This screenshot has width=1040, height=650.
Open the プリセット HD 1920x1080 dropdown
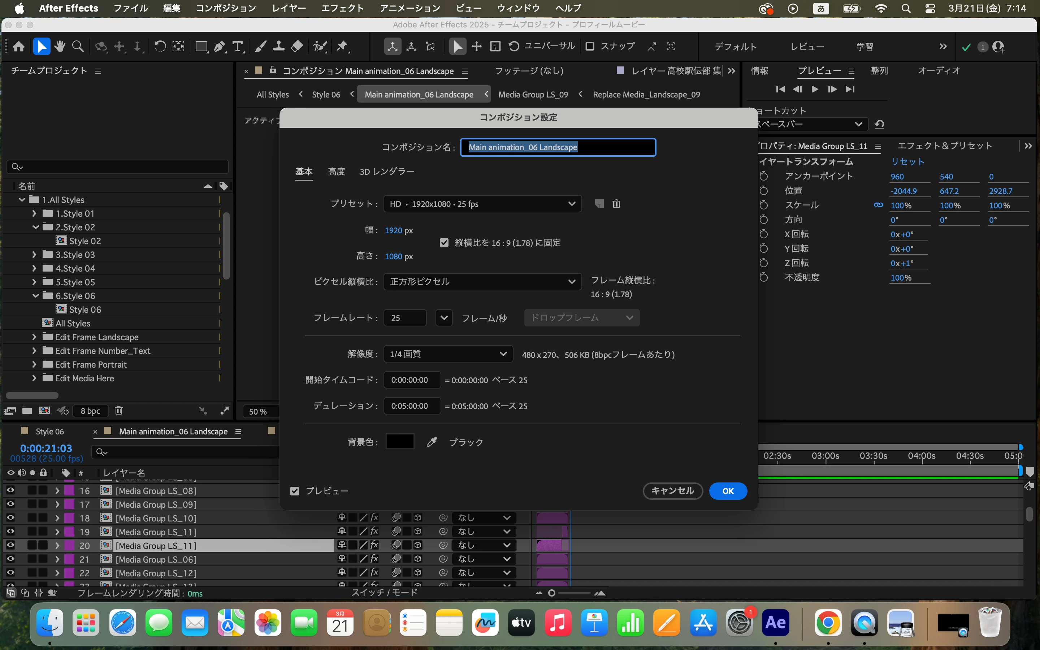[x=482, y=204]
